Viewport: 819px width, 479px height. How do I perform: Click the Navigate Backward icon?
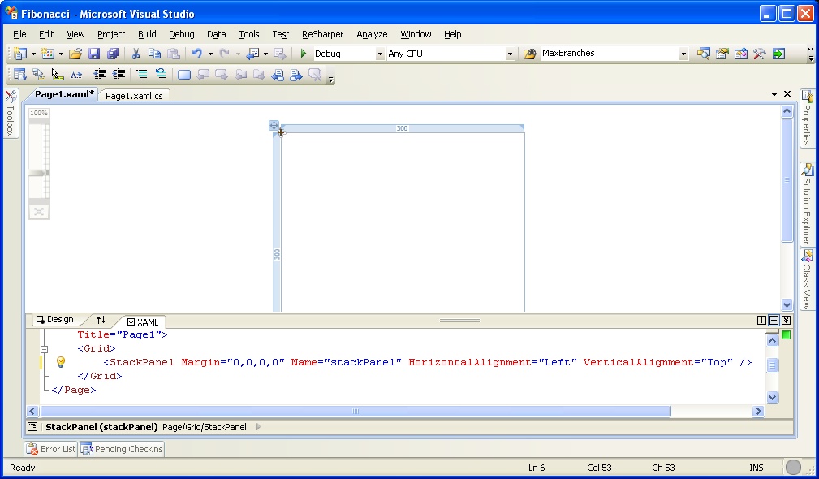click(253, 54)
